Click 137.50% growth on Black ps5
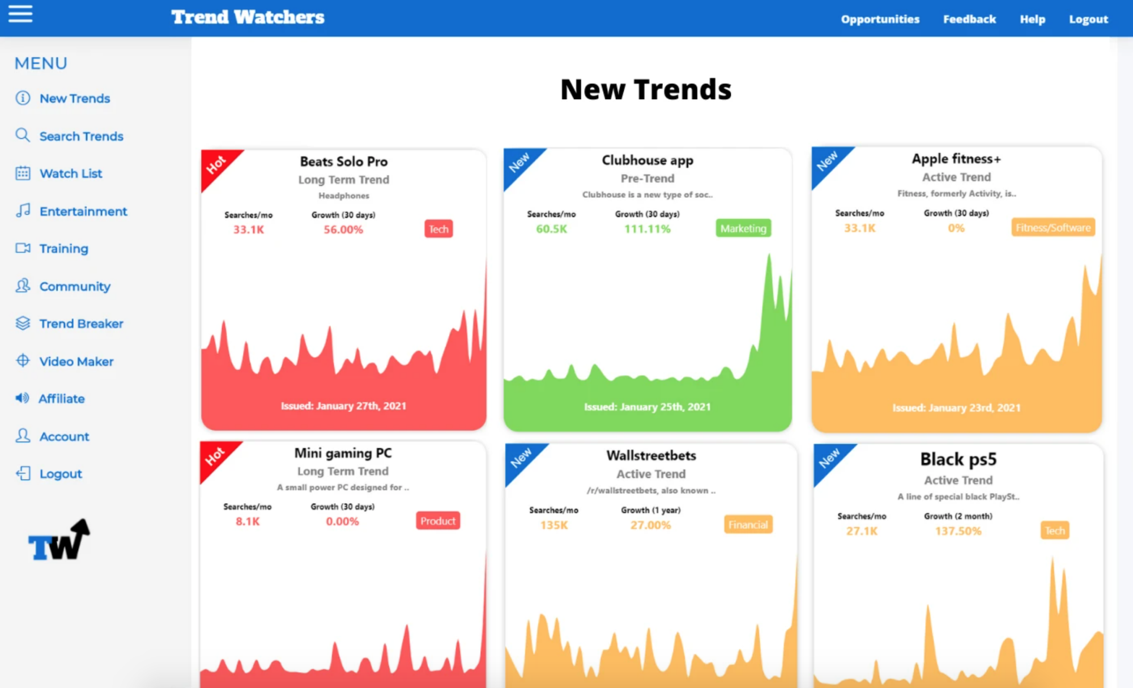The image size is (1133, 688). [x=958, y=531]
